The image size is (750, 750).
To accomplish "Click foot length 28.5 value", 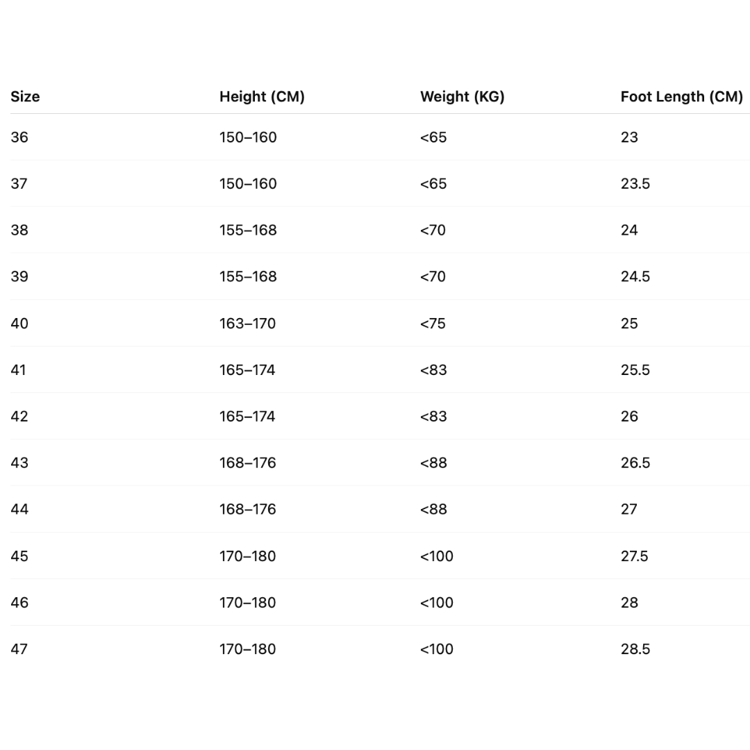I will (x=635, y=649).
